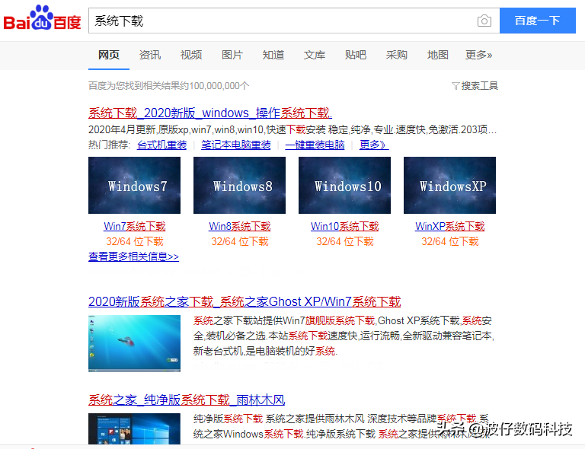Switch to the 知道 tab
Viewport: 585px width, 449px height.
(273, 55)
